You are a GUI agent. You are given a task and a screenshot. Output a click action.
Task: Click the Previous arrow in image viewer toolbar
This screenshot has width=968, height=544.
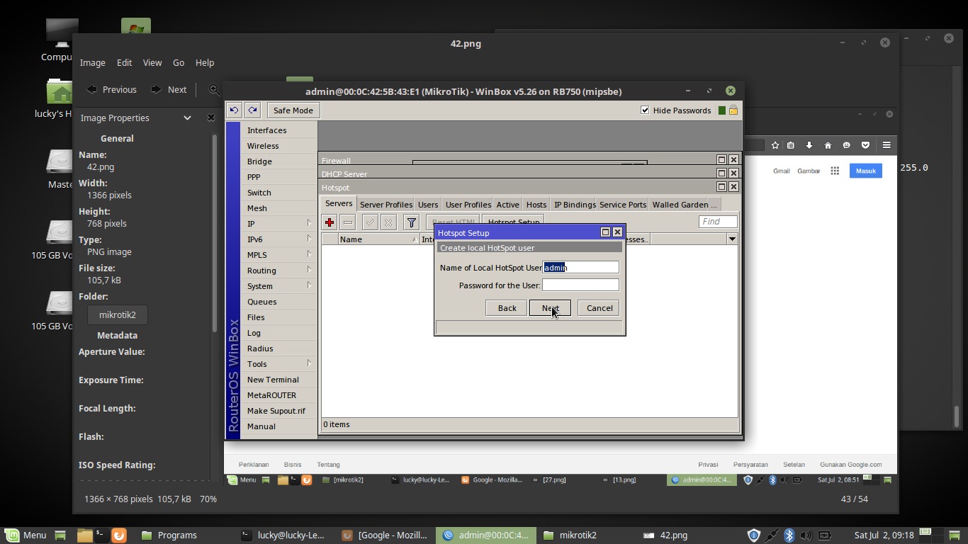click(x=111, y=90)
